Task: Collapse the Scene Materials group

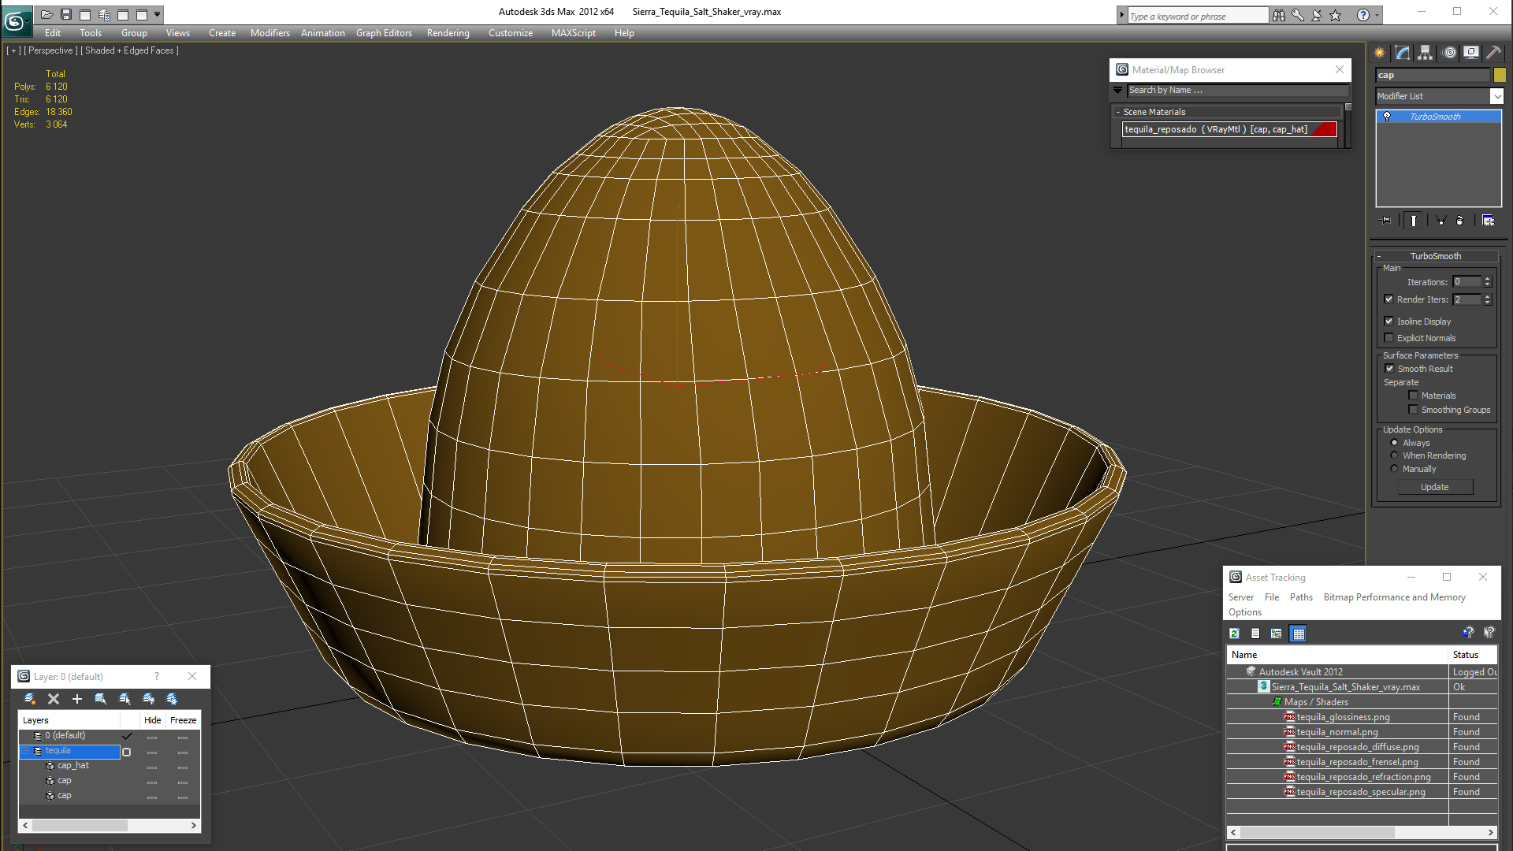Action: [1117, 112]
